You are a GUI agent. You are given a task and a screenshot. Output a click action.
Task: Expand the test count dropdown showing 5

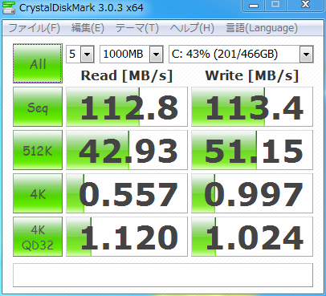point(88,55)
